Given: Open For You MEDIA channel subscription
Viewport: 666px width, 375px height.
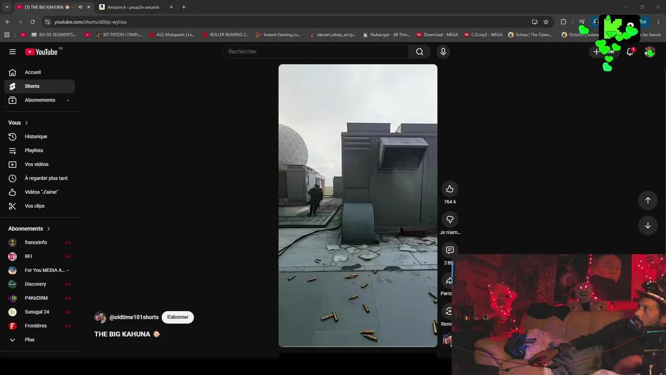Looking at the screenshot, I should [x=39, y=270].
